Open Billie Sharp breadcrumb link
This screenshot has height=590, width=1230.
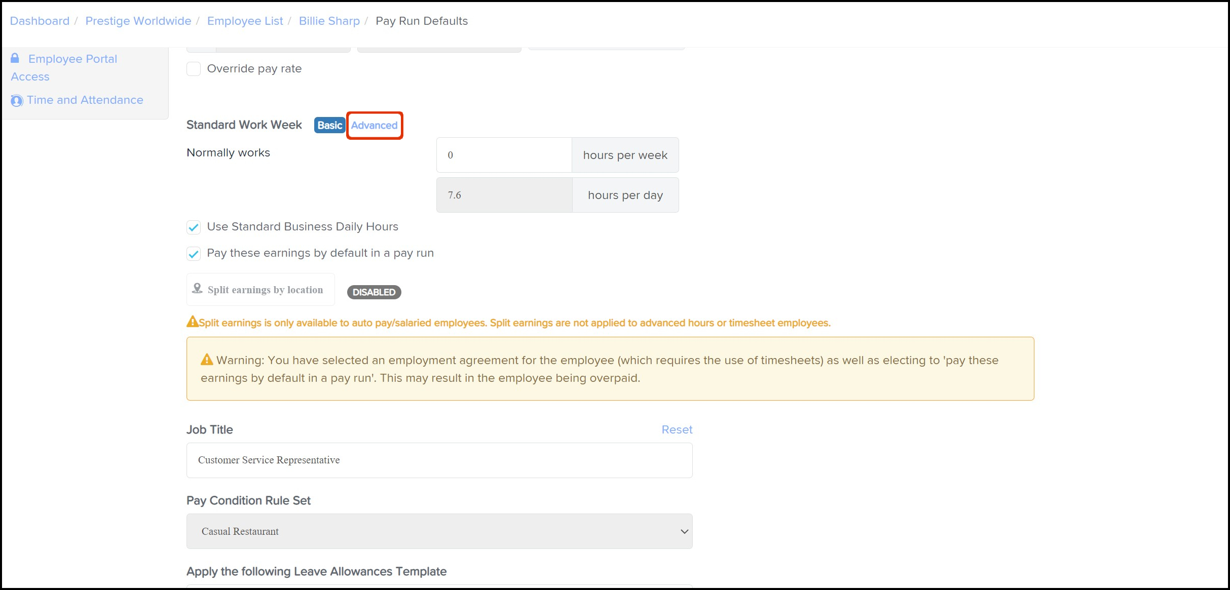click(x=329, y=21)
